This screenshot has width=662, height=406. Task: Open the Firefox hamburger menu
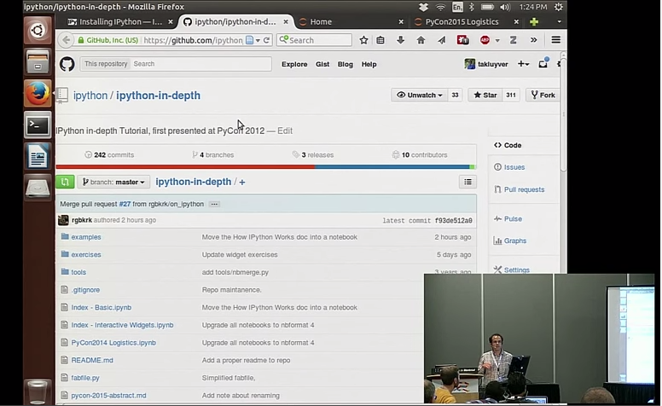pyautogui.click(x=555, y=40)
